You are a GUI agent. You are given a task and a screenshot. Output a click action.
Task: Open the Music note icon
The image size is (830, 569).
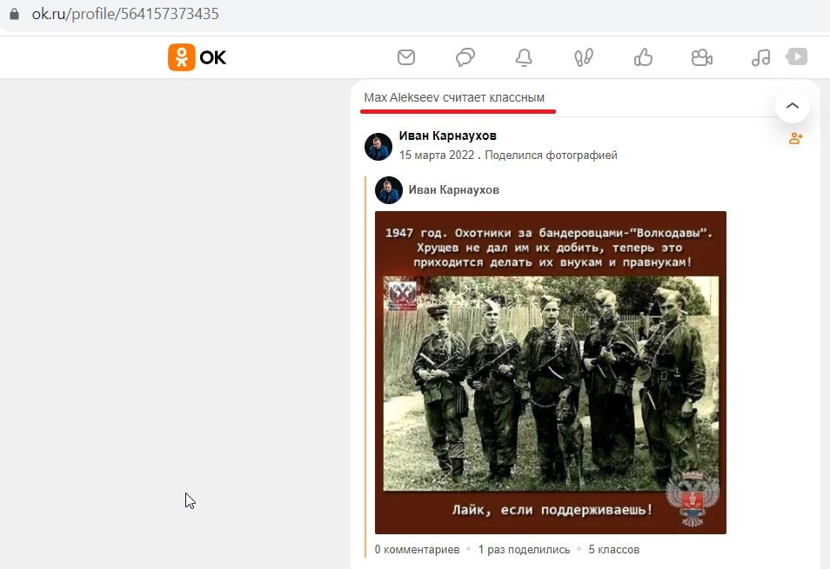click(760, 57)
